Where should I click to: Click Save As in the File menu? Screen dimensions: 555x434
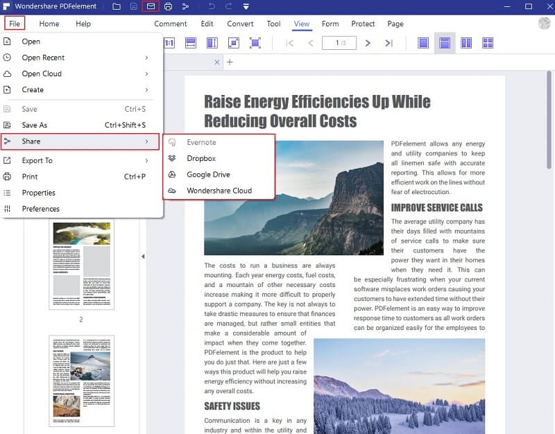(x=81, y=125)
